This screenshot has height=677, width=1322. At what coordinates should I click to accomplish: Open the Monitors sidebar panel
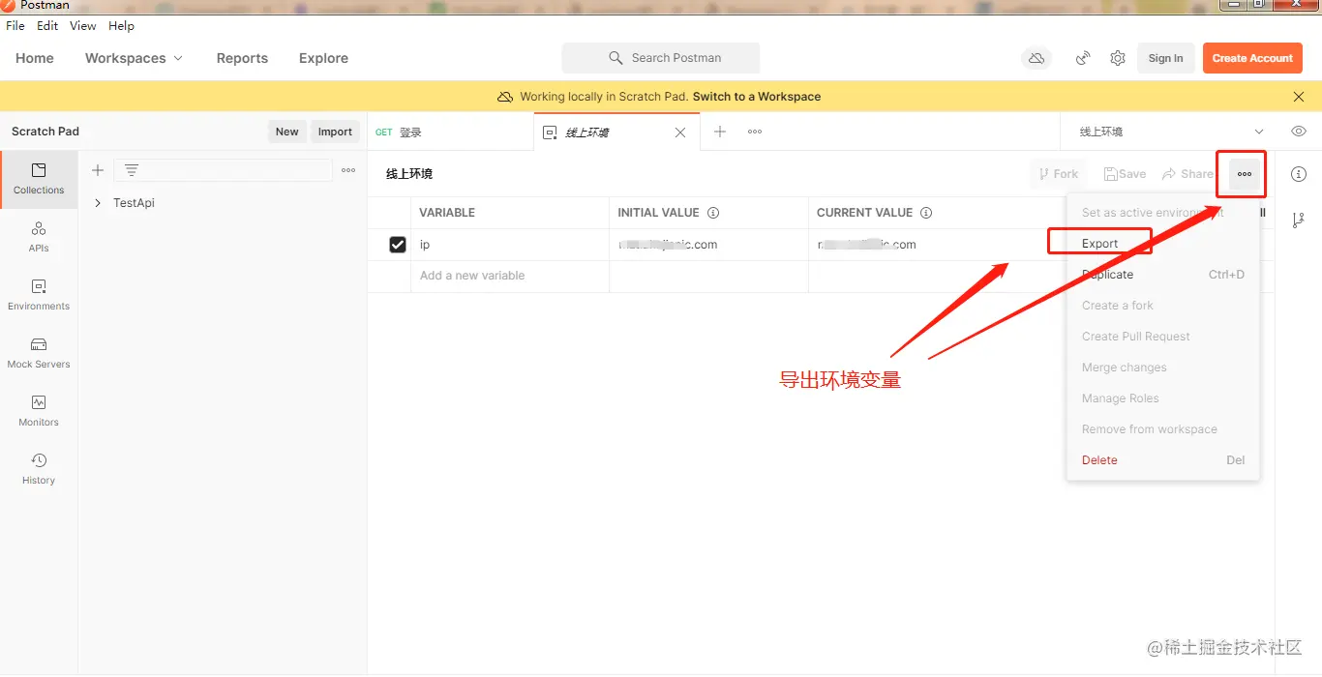pyautogui.click(x=39, y=411)
